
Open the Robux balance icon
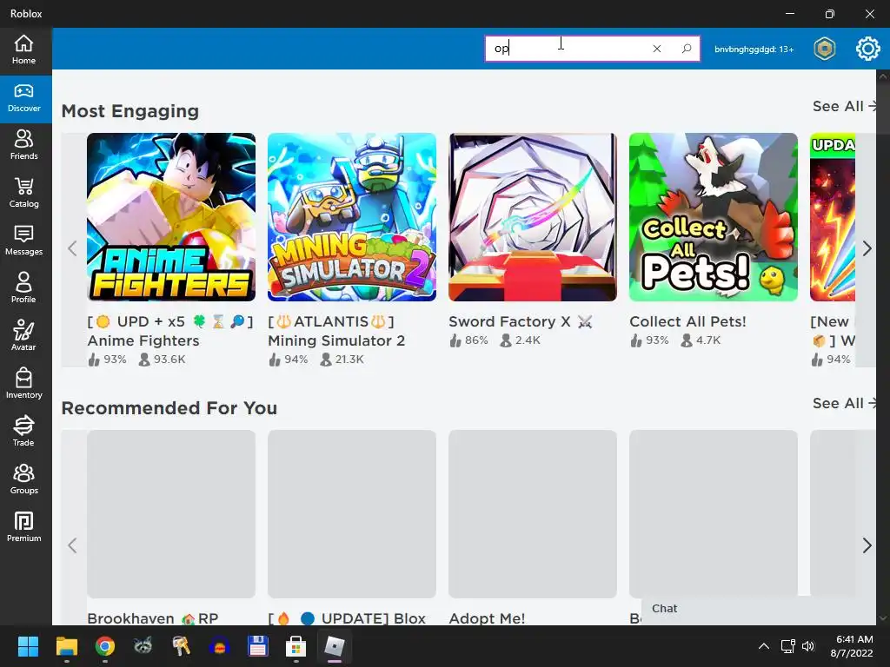point(824,49)
